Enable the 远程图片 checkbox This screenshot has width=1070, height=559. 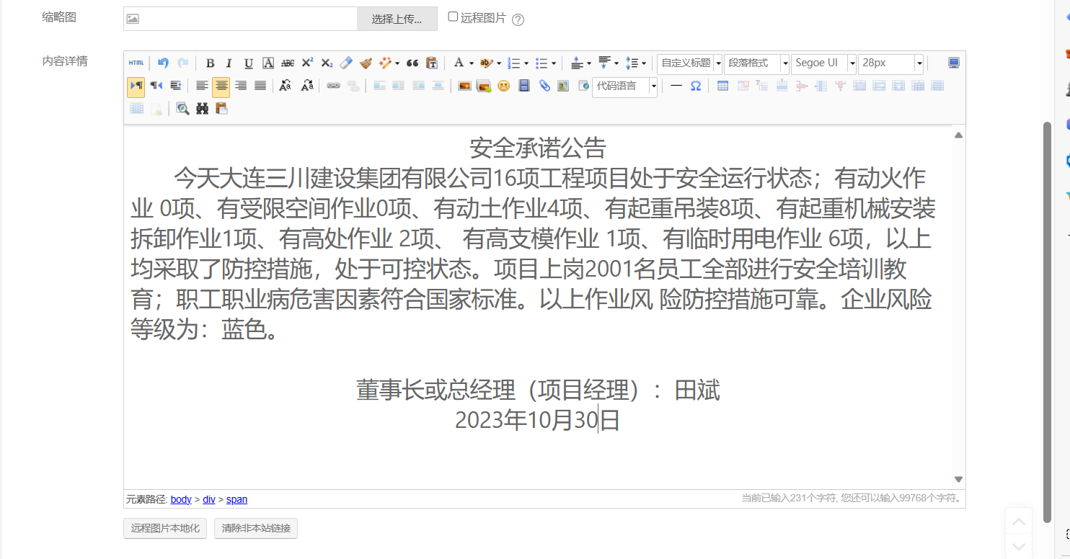point(453,17)
